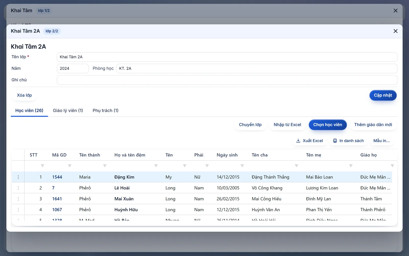Click Nhập từ Excel button
This screenshot has width=409, height=256.
tap(287, 125)
